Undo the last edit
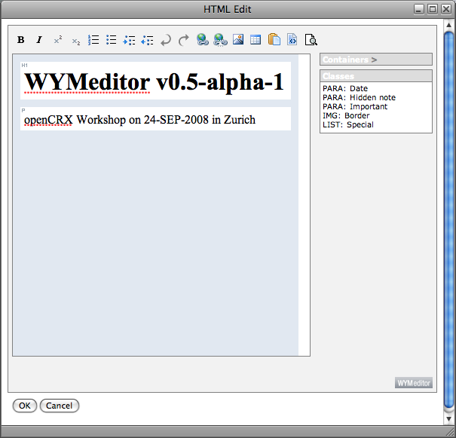Image resolution: width=456 pixels, height=438 pixels. pos(166,39)
